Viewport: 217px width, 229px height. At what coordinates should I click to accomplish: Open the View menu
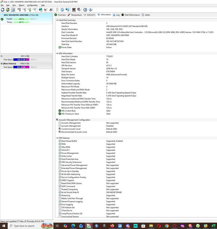click(x=14, y=5)
